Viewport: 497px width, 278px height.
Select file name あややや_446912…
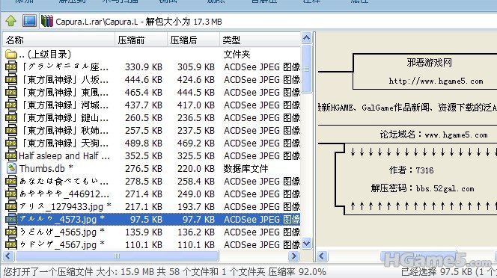click(x=64, y=194)
